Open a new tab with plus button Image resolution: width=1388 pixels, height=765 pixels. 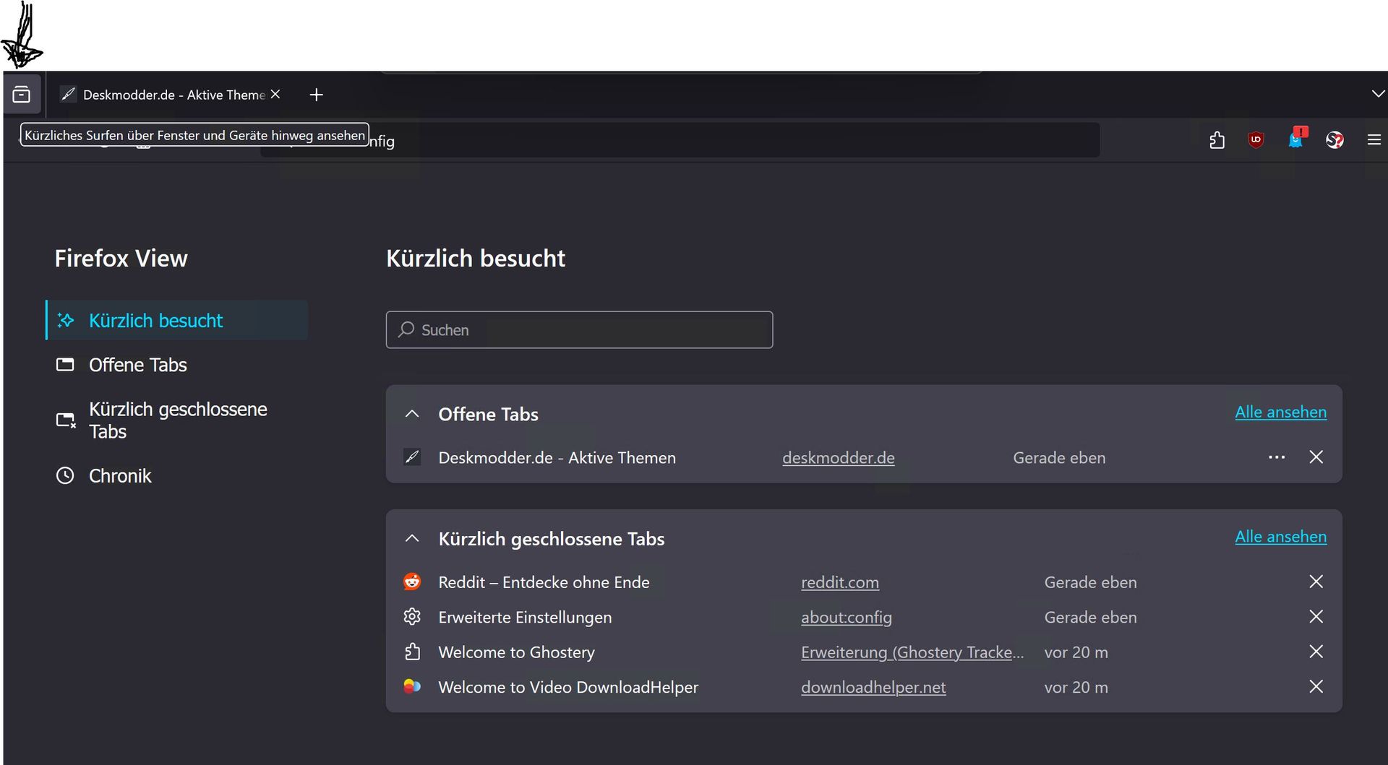point(316,95)
